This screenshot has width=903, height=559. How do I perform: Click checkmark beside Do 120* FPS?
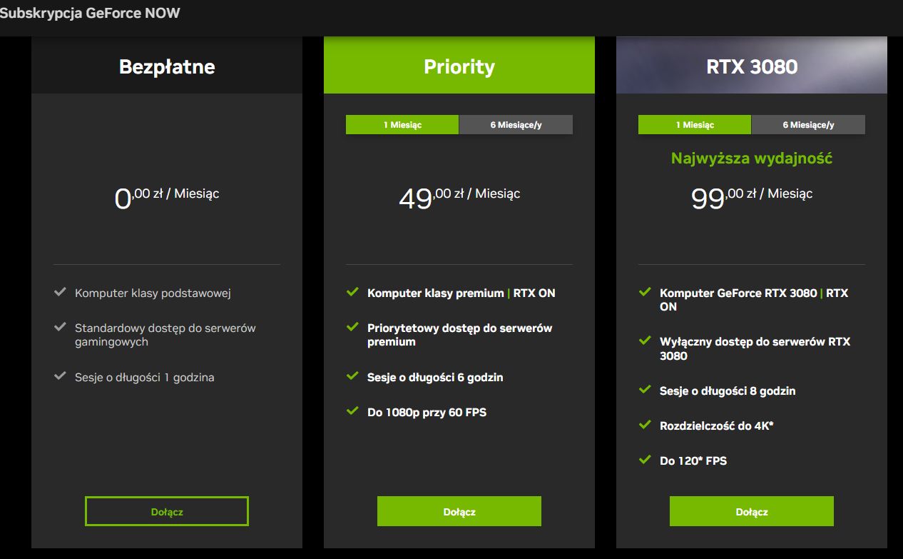[x=645, y=459]
